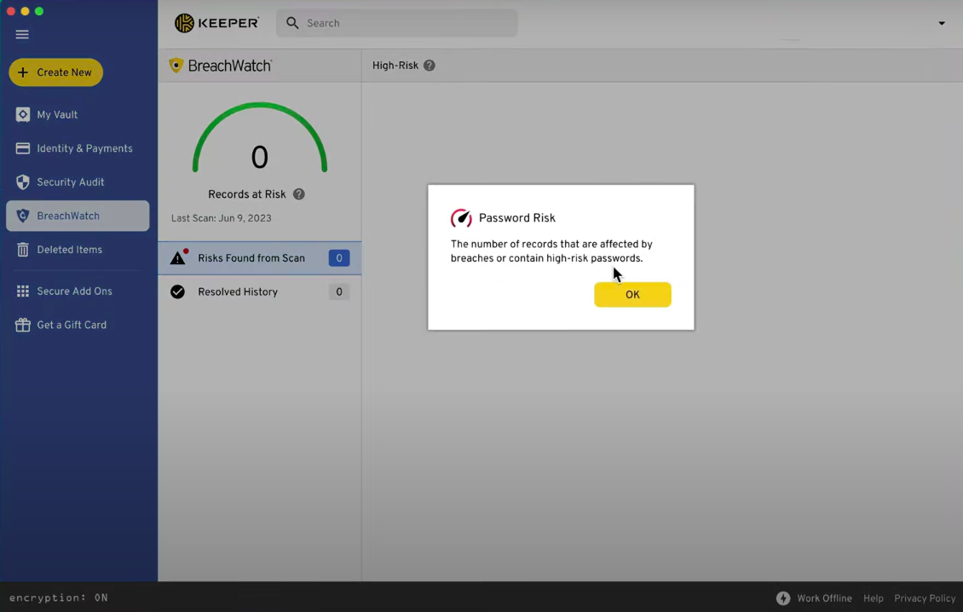Click the magnifying glass search icon
Viewport: 963px width, 612px height.
pos(292,23)
